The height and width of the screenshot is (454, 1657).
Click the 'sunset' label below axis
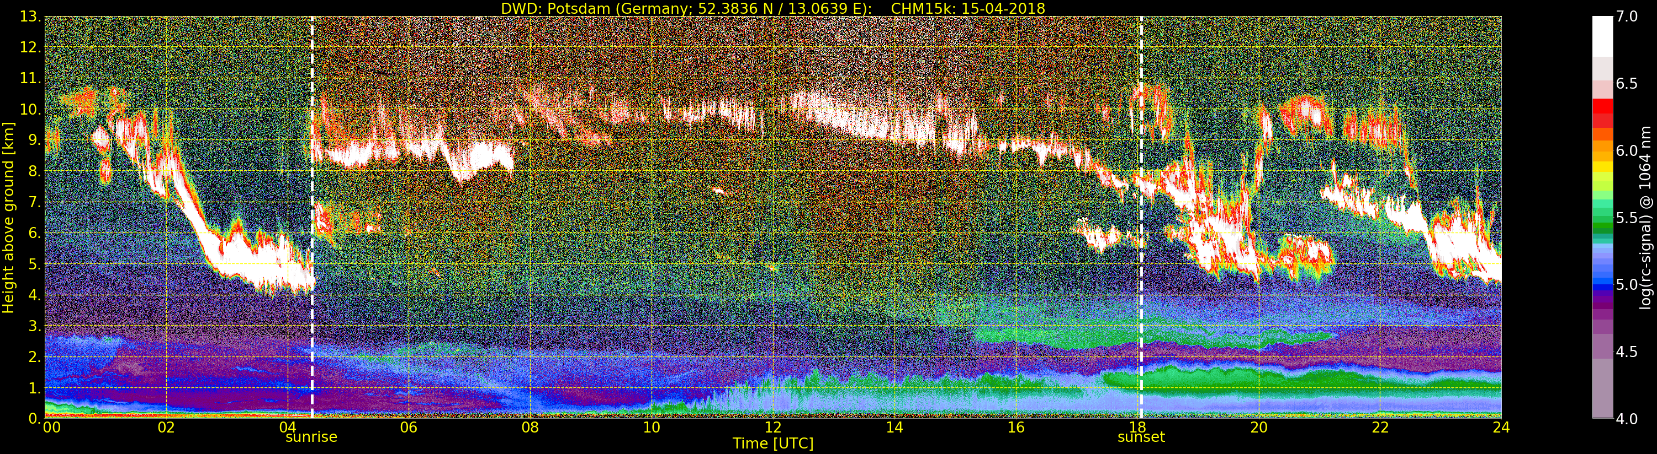click(1141, 437)
